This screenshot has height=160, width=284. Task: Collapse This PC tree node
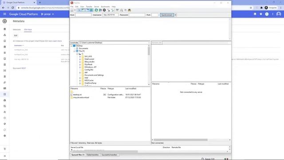75,51
